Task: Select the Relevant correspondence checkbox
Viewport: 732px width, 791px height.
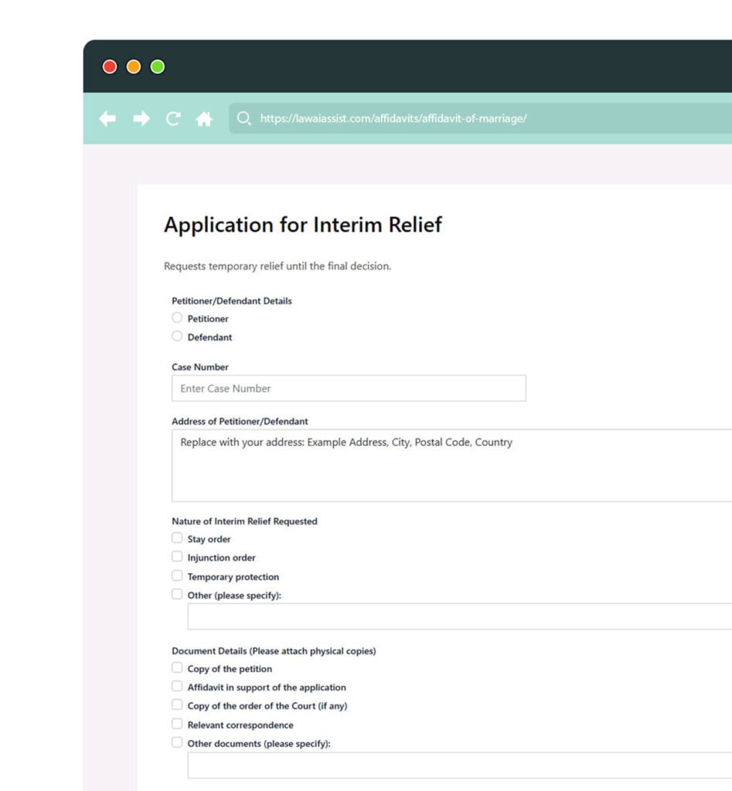Action: click(x=177, y=724)
